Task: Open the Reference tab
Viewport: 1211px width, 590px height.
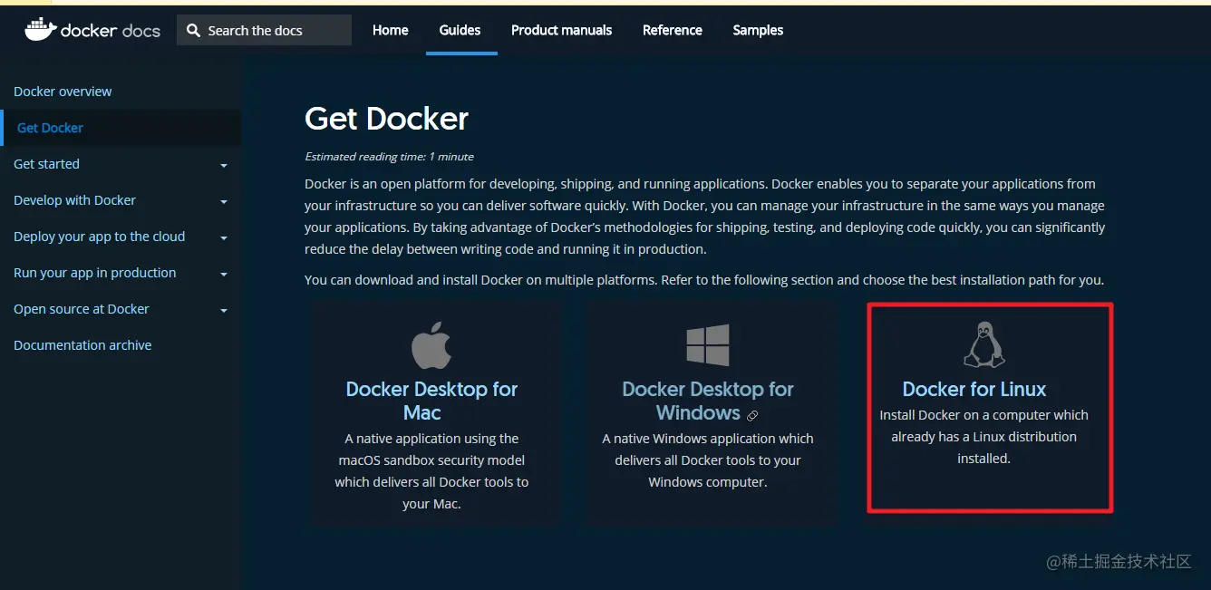Action: [x=673, y=30]
